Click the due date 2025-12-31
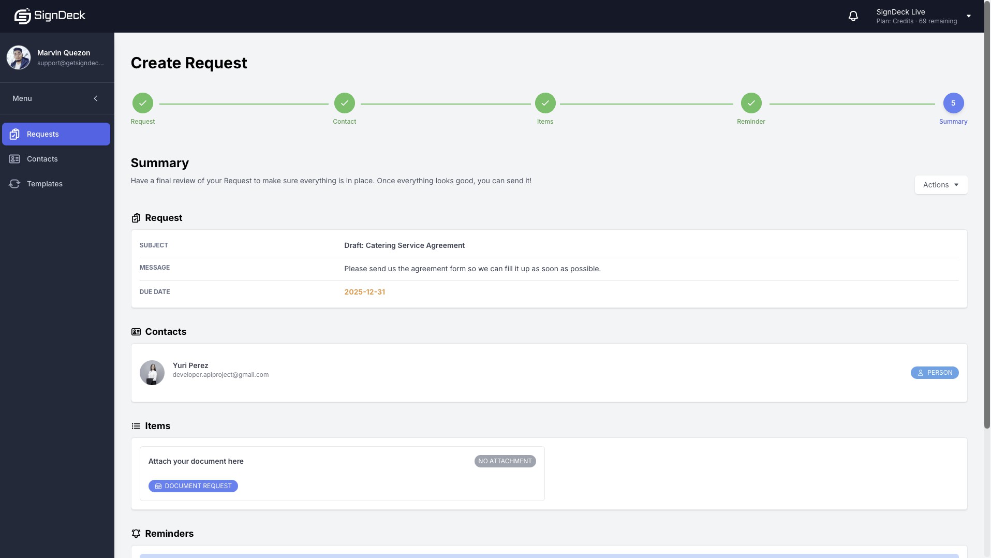The width and height of the screenshot is (991, 558). pyautogui.click(x=365, y=292)
